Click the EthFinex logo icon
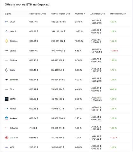Screen dimensions: 133x152 pyautogui.click(x=6, y=80)
